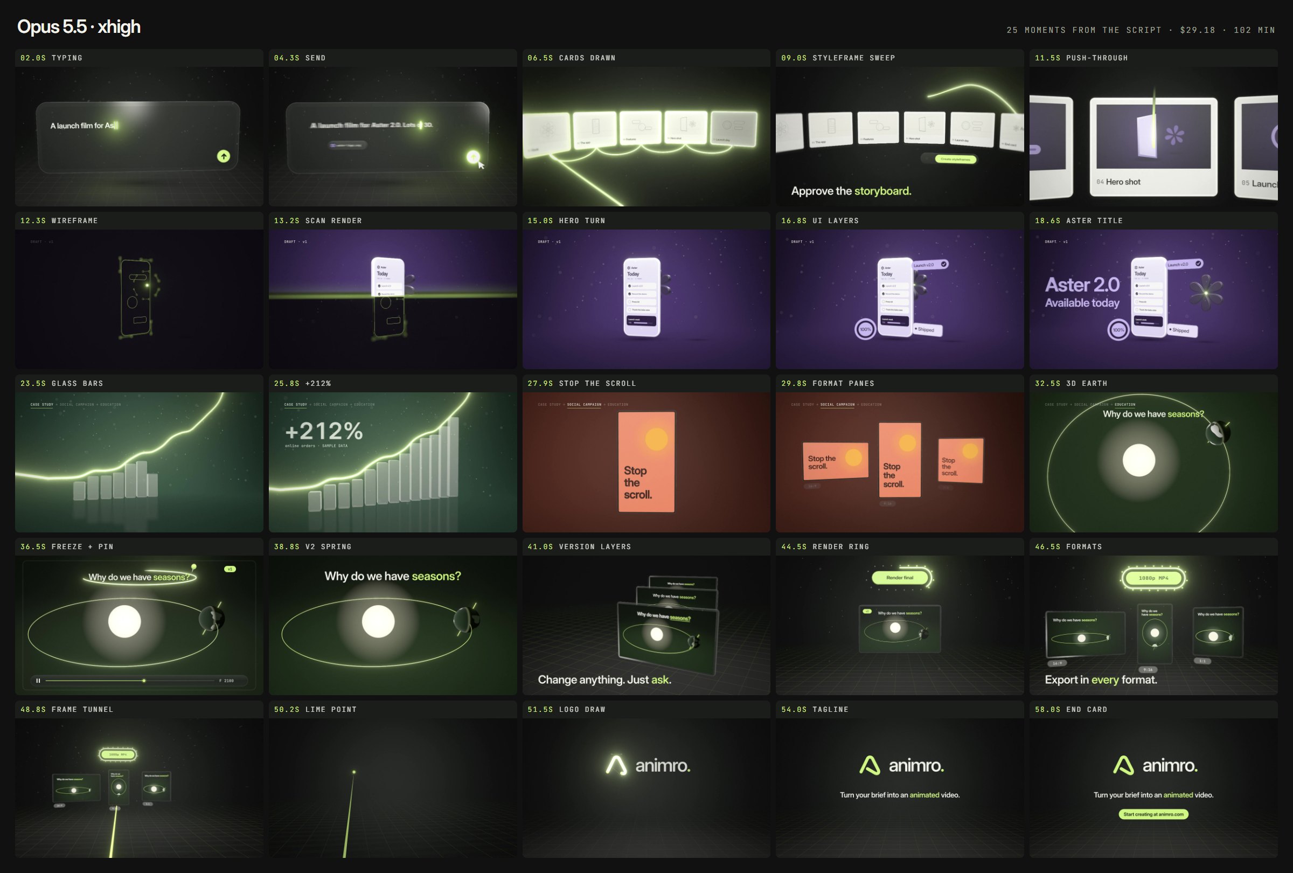The width and height of the screenshot is (1293, 873).
Task: Click the animro logo in Logo Draw frame
Action: click(648, 765)
